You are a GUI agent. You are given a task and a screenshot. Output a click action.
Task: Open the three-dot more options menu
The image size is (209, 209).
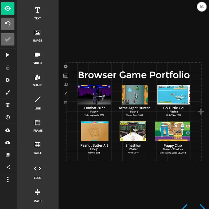click(x=8, y=179)
